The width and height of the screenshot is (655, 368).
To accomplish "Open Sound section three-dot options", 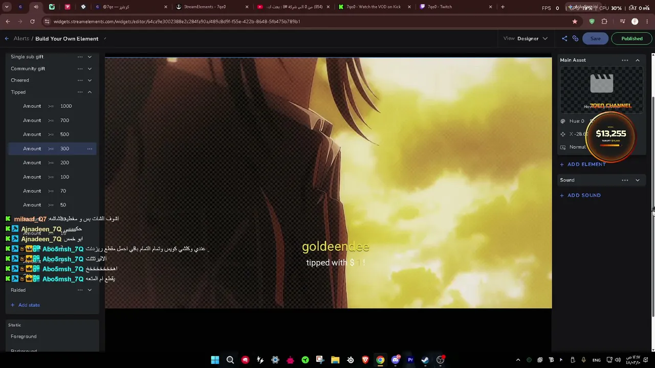I will point(625,180).
